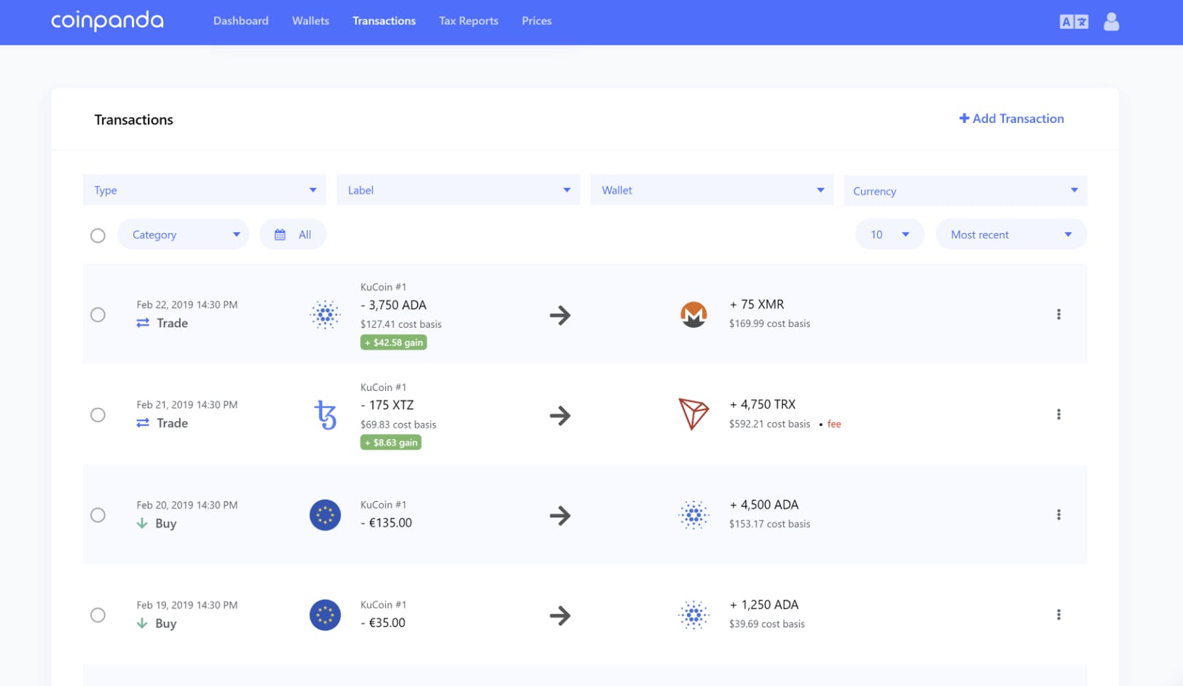Click the + 4,750 TRX amount
Viewport: 1183px width, 686px height.
click(763, 404)
